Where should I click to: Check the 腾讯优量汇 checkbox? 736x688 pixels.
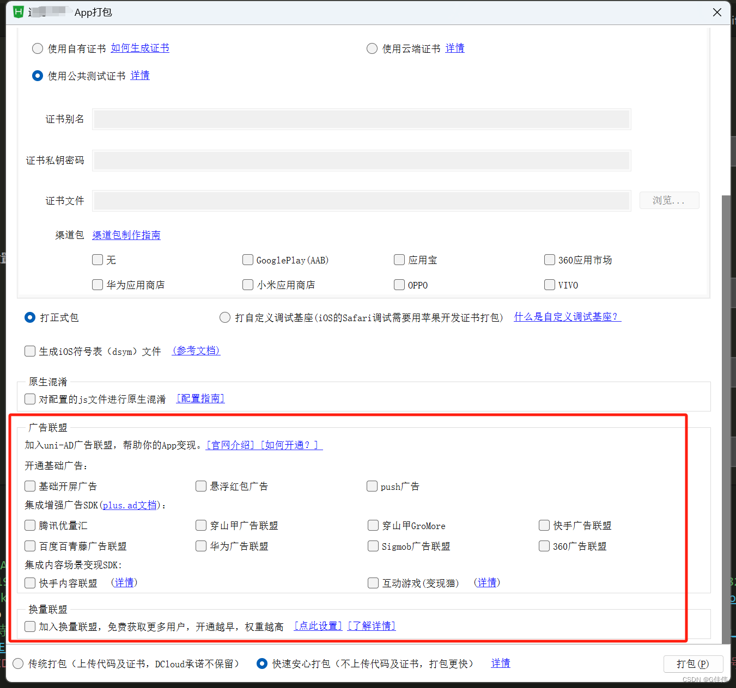tap(30, 525)
